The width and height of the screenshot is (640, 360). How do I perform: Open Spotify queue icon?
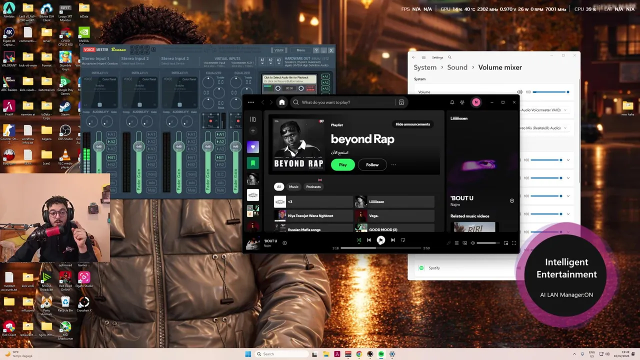coord(456,243)
